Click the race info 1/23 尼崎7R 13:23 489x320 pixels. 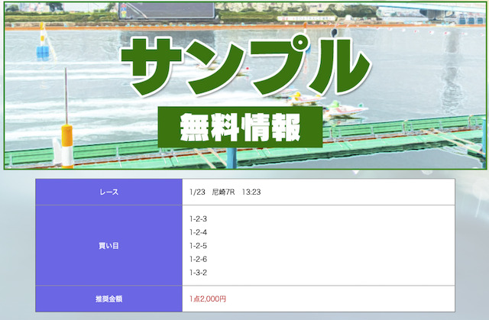pyautogui.click(x=225, y=192)
